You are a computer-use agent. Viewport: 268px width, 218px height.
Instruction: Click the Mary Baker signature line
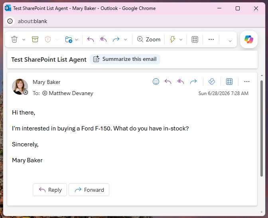(27, 160)
